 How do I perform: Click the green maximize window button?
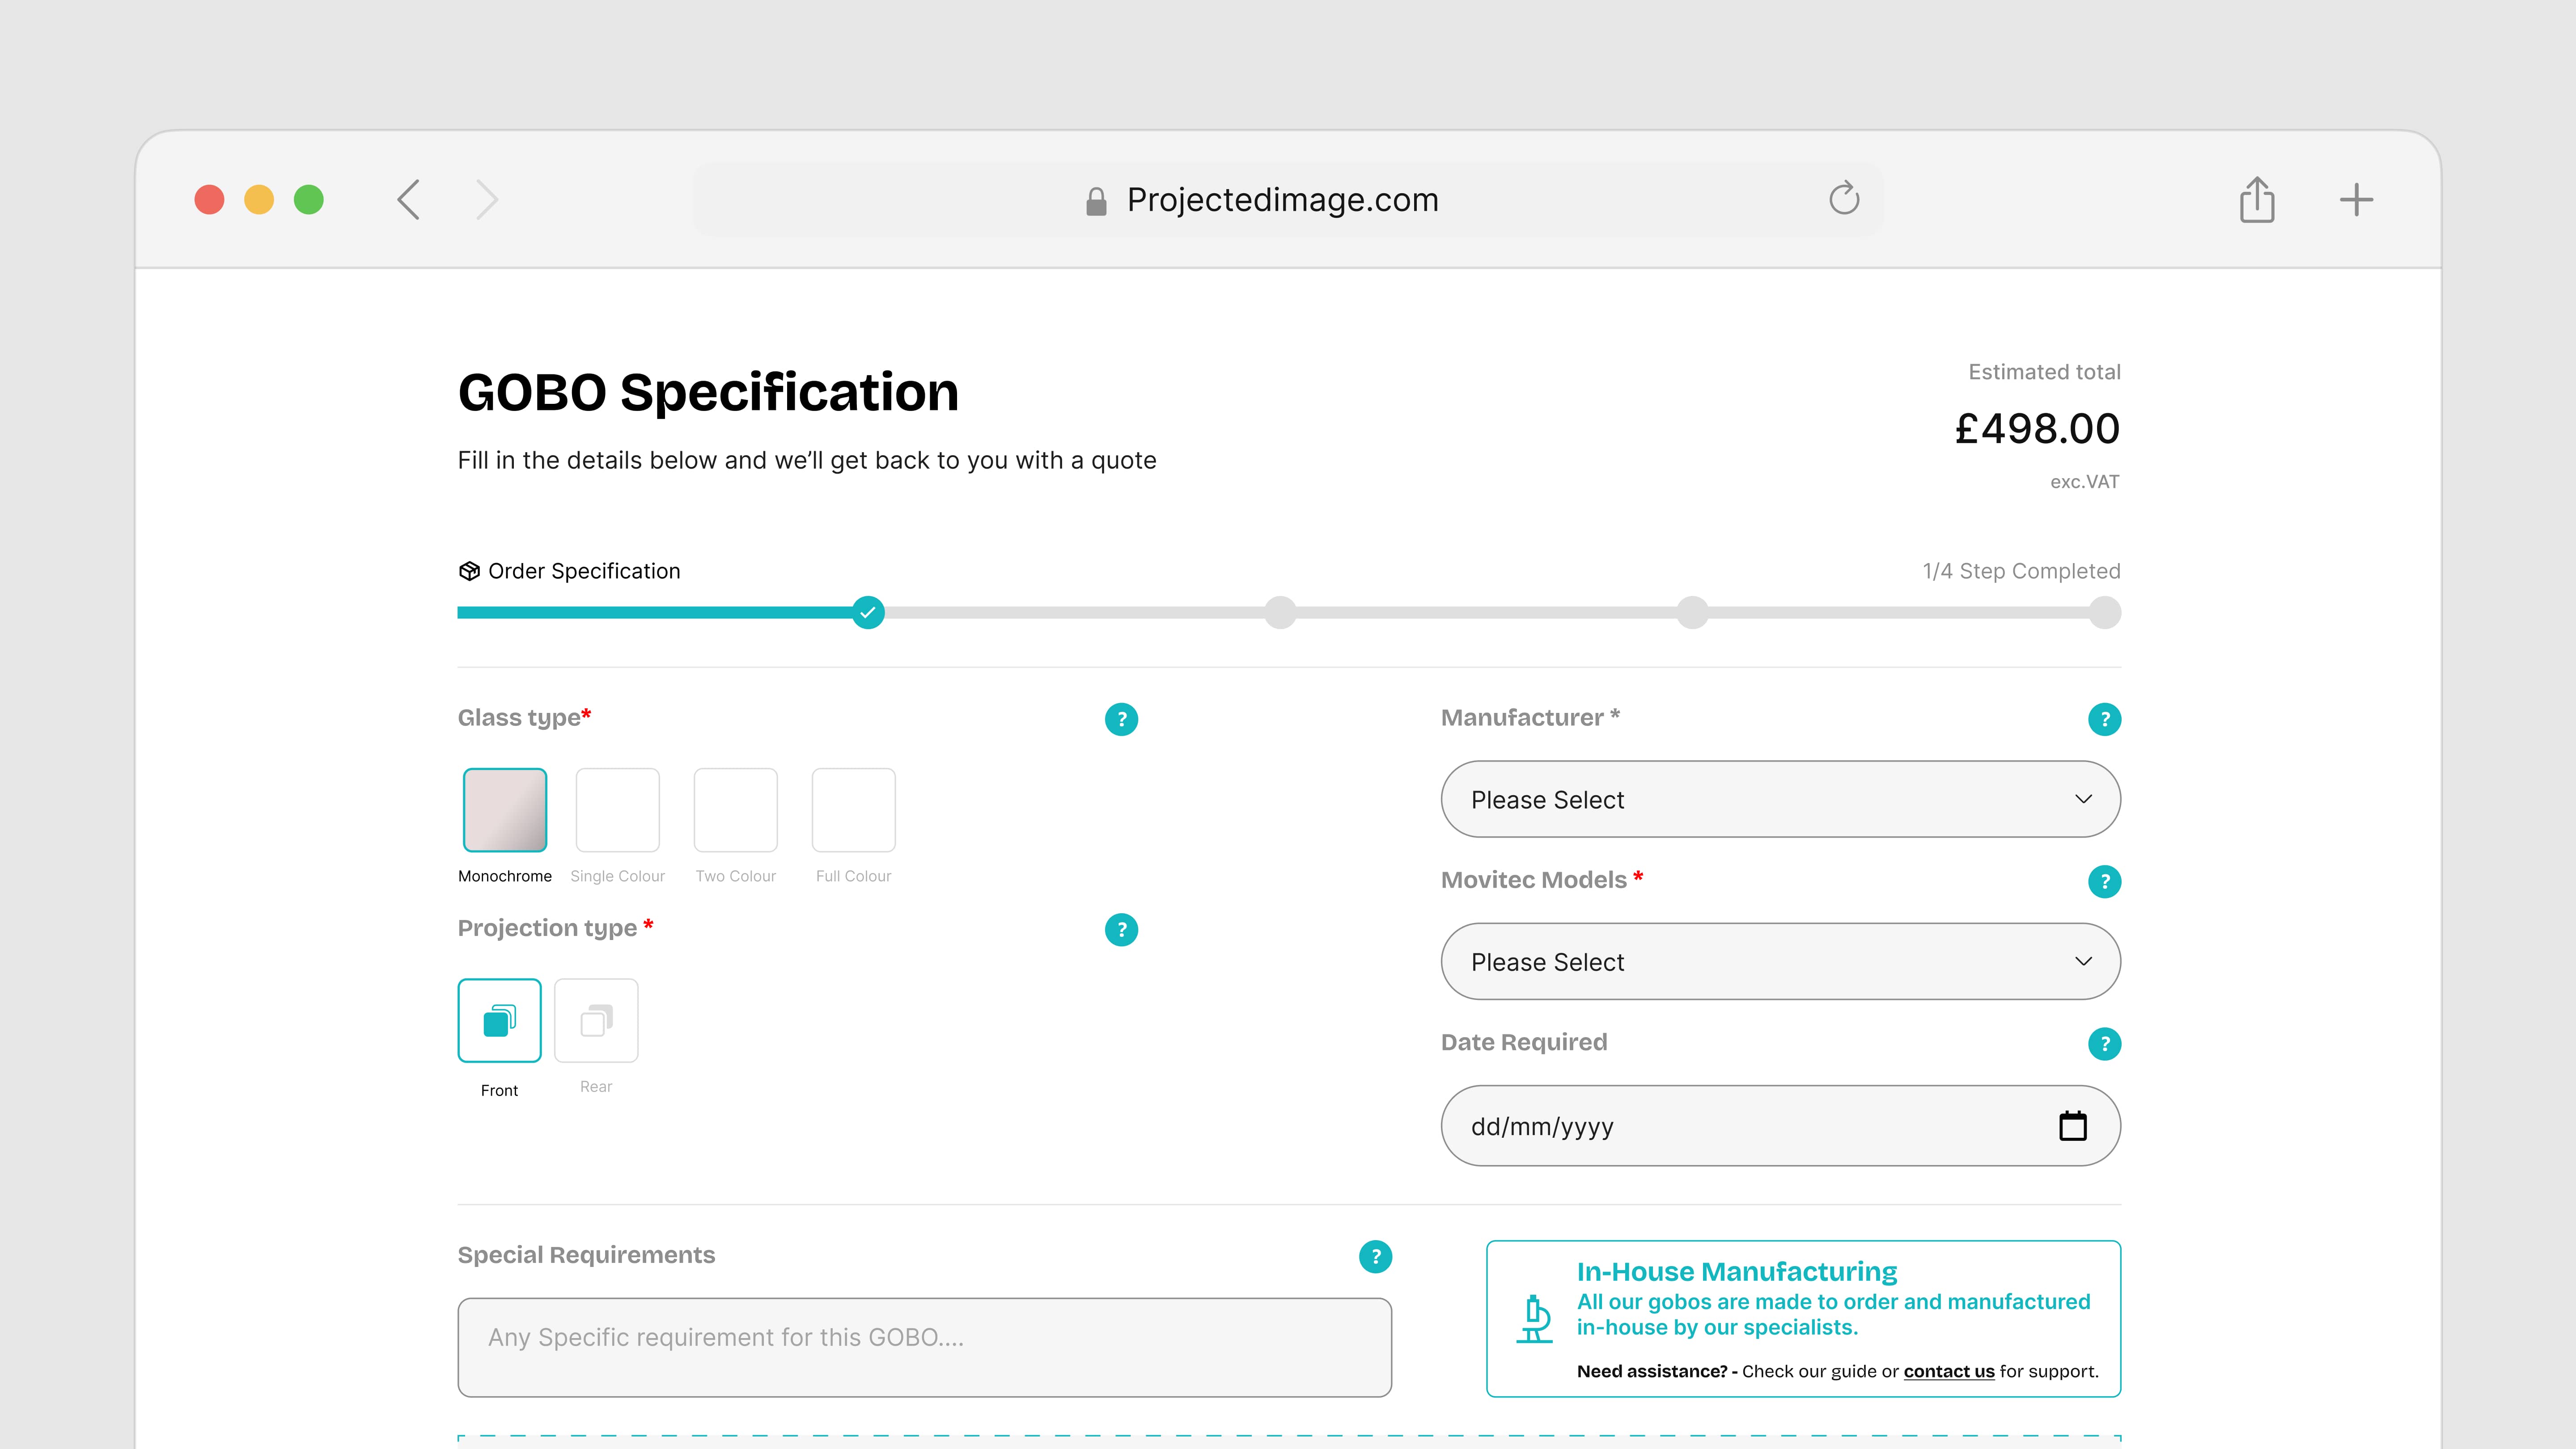click(309, 200)
